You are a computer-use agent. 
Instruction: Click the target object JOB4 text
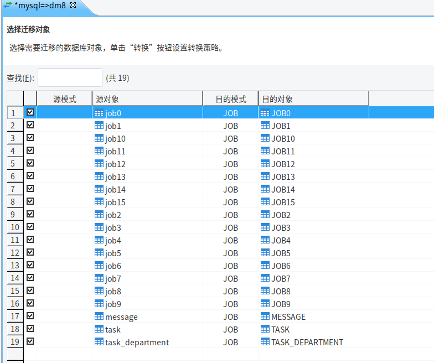[281, 240]
